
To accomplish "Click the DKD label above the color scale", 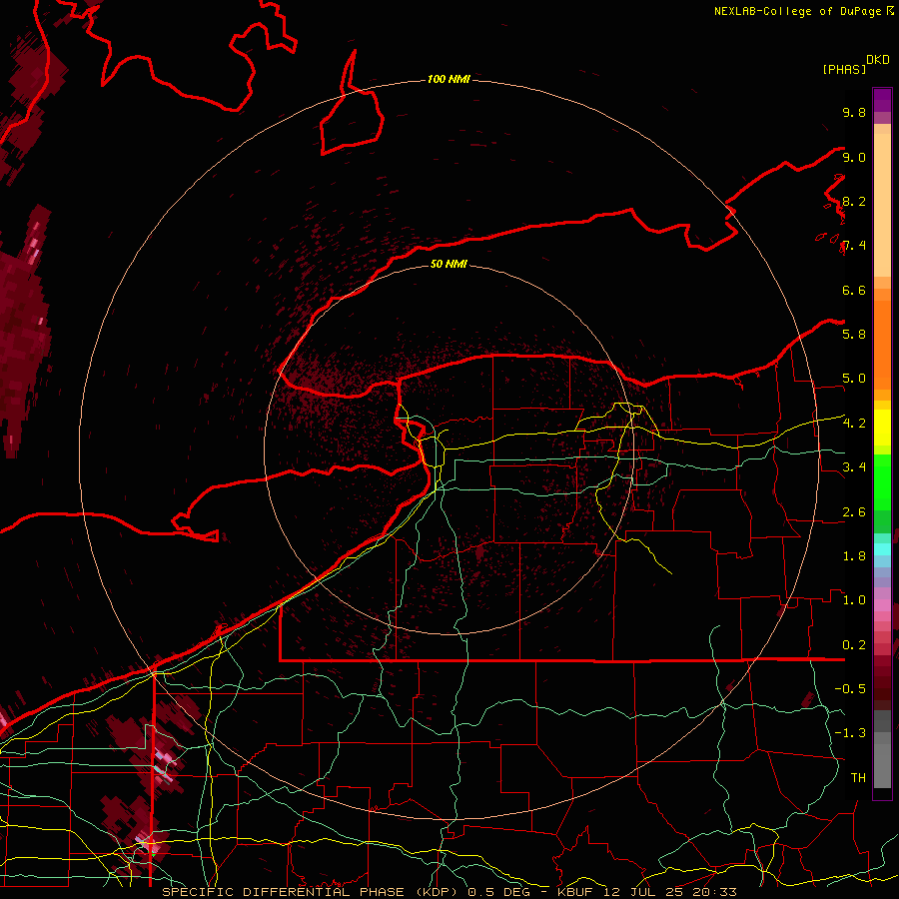I will point(877,60).
